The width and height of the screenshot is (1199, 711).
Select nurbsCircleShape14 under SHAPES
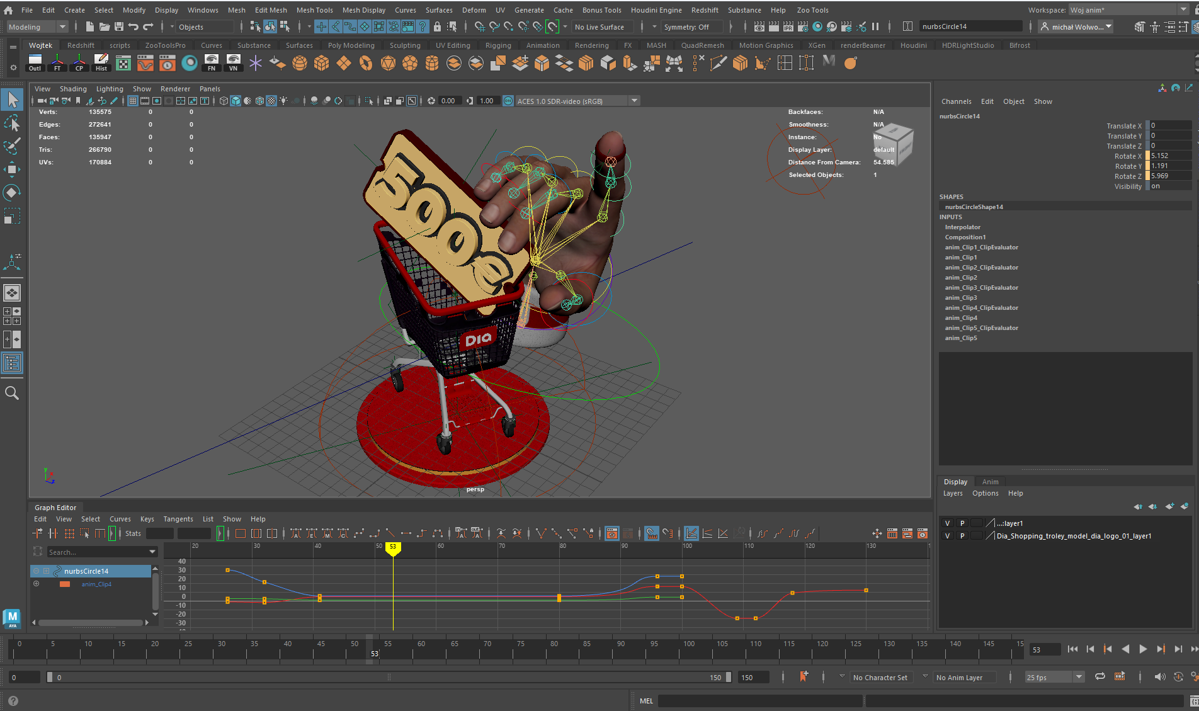(x=974, y=207)
